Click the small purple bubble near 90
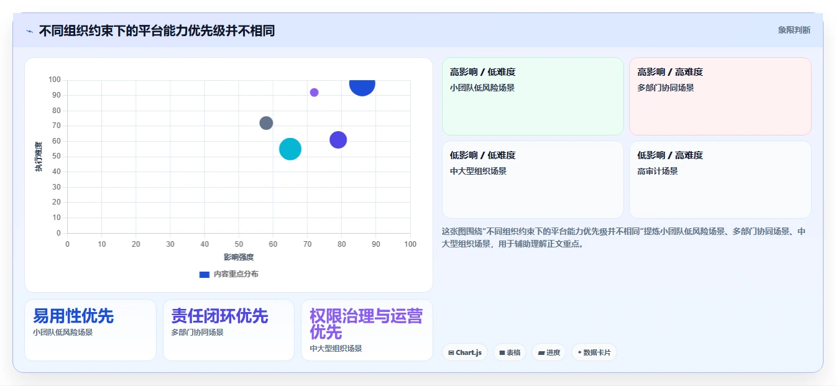 [x=314, y=93]
